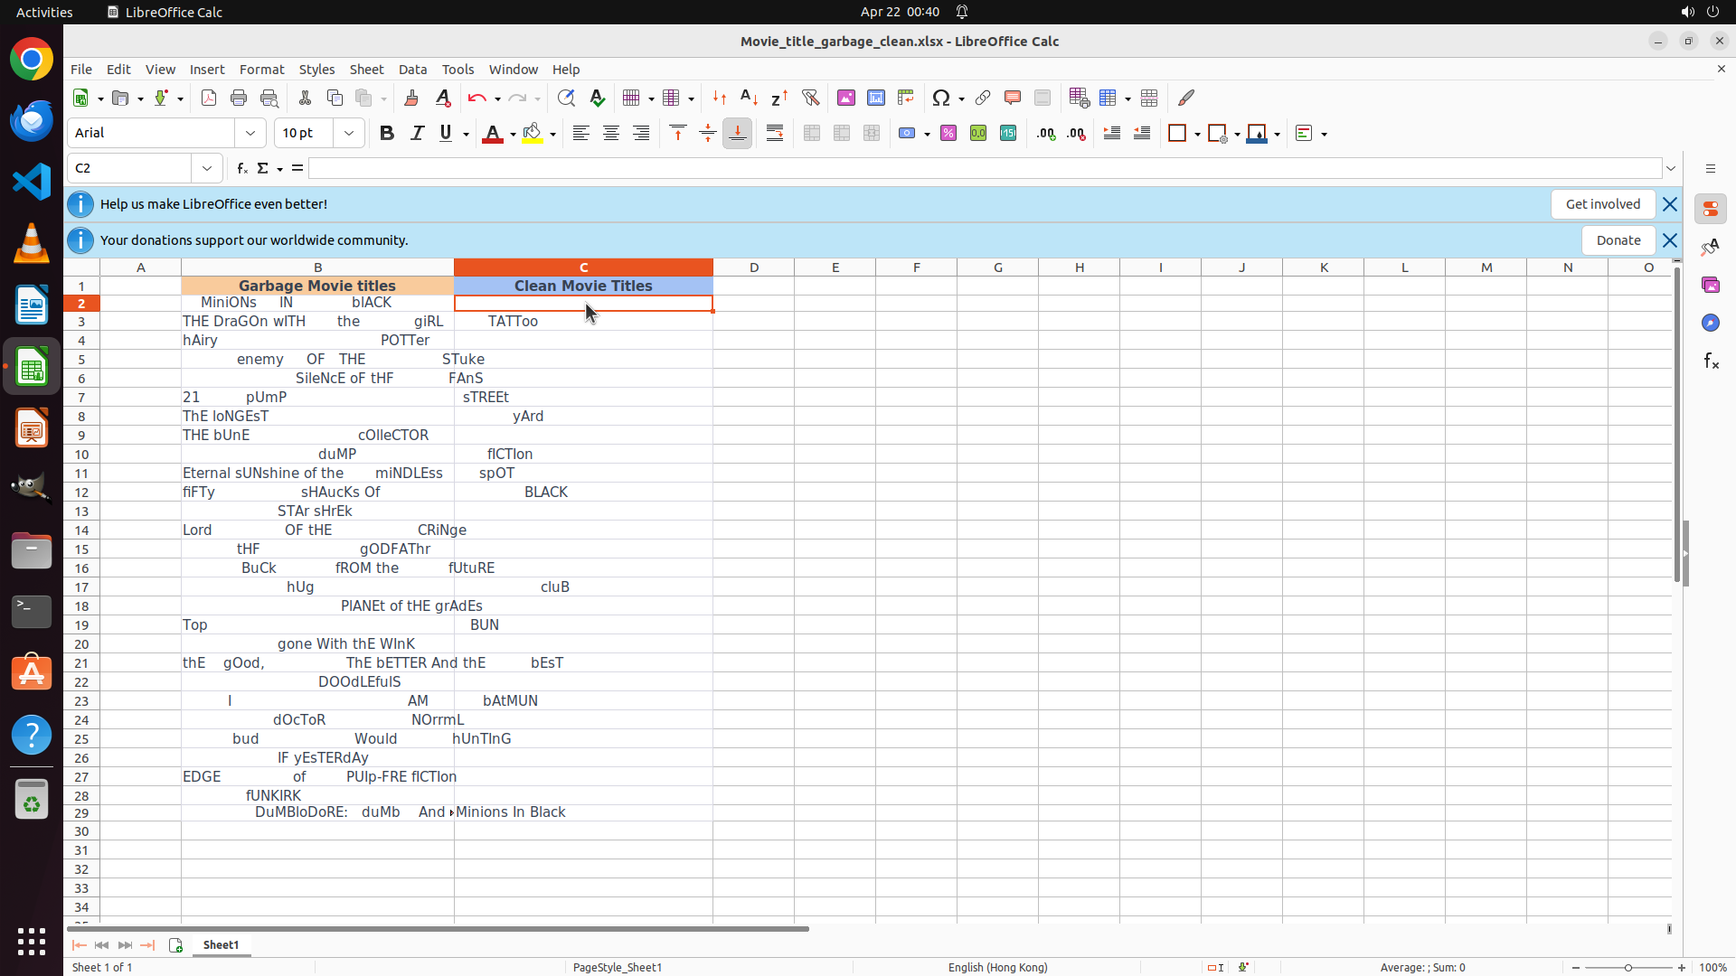
Task: Toggle Bold formatting
Action: (387, 133)
